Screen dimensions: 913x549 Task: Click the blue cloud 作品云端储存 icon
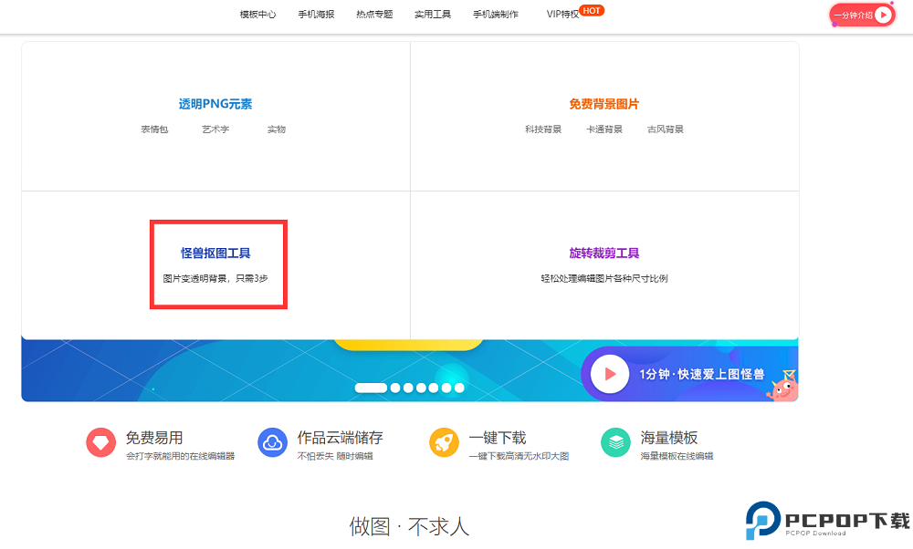[272, 443]
